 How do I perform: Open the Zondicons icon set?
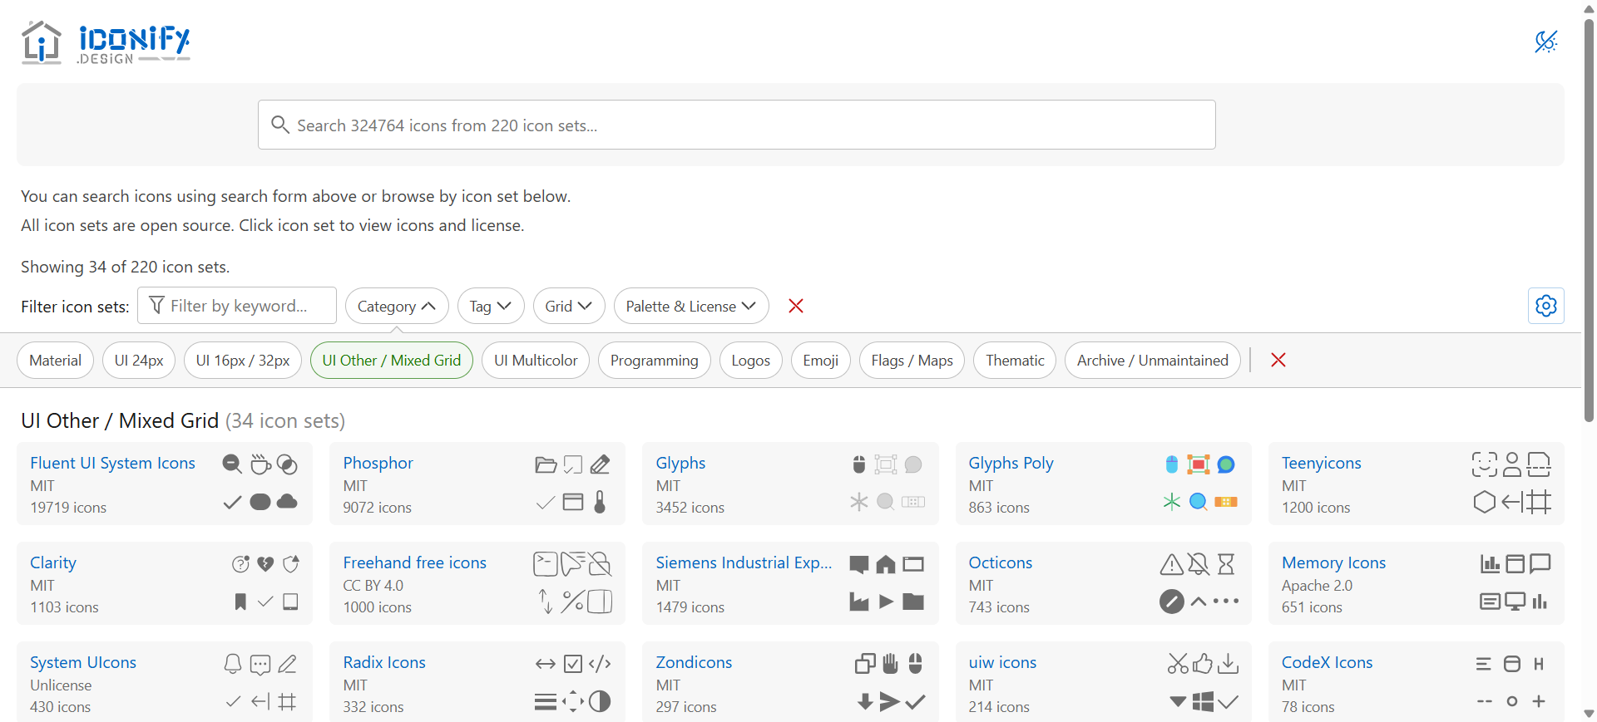[x=694, y=662]
